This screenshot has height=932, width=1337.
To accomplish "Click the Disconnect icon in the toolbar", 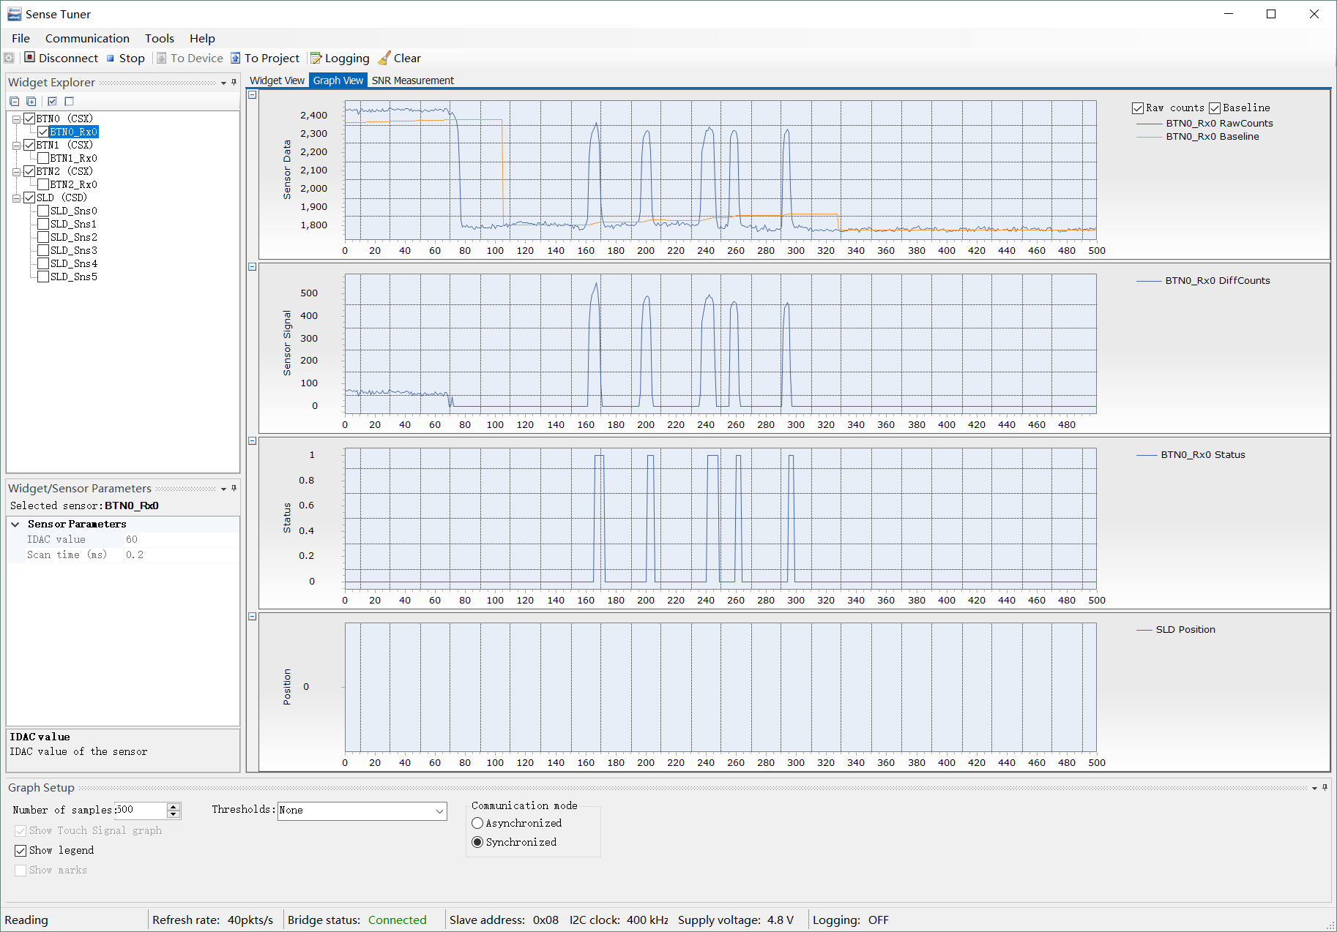I will tap(29, 57).
